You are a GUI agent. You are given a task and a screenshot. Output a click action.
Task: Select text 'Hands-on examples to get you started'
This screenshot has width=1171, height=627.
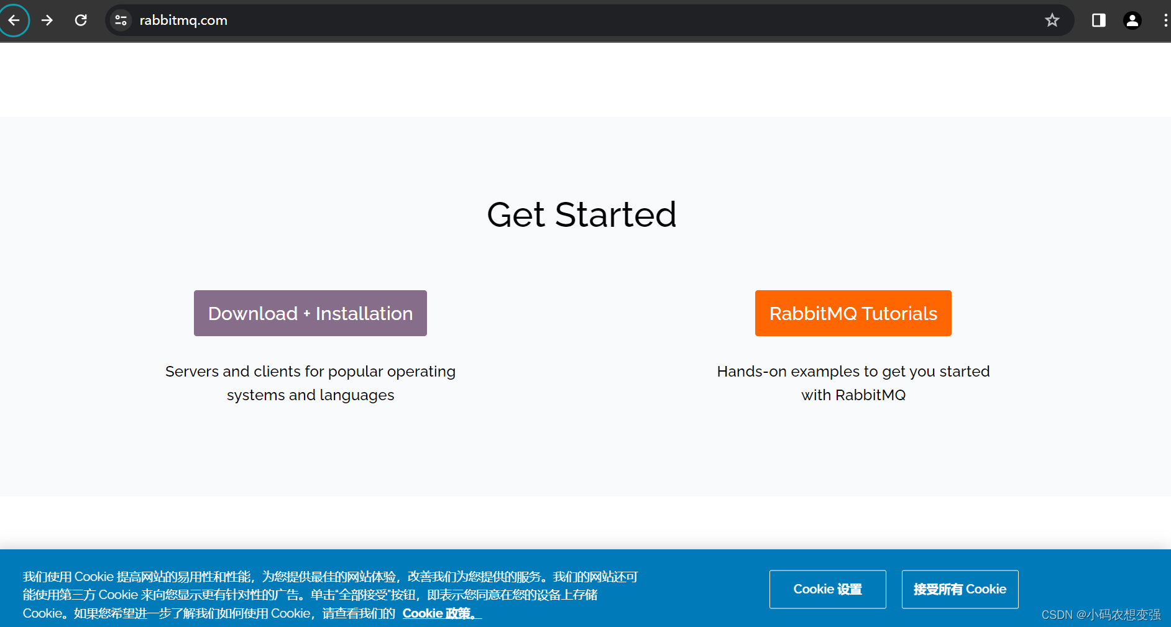pyautogui.click(x=853, y=372)
